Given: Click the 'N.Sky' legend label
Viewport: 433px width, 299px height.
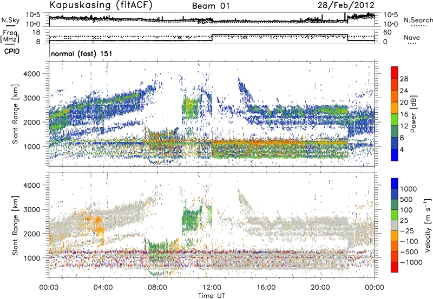Looking at the screenshot, I should pyautogui.click(x=10, y=20).
